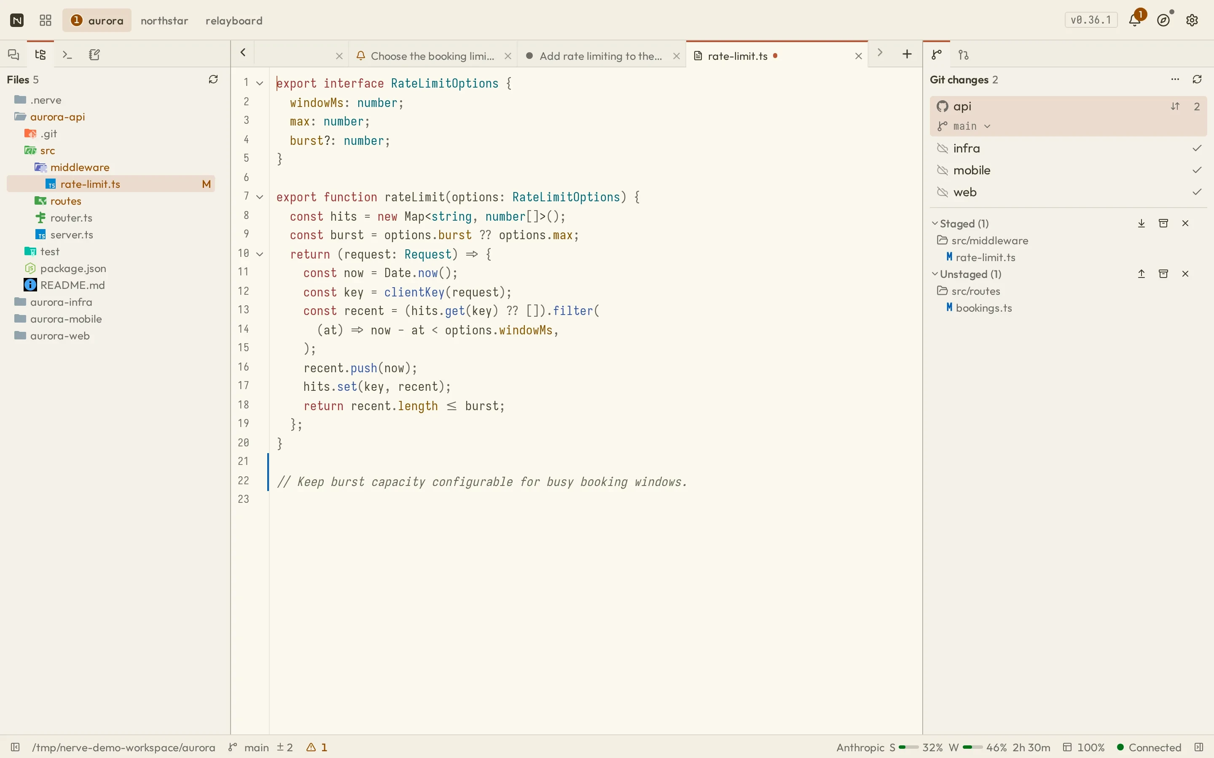The width and height of the screenshot is (1214, 758).
Task: Open Git changes more options
Action: pos(1175,79)
